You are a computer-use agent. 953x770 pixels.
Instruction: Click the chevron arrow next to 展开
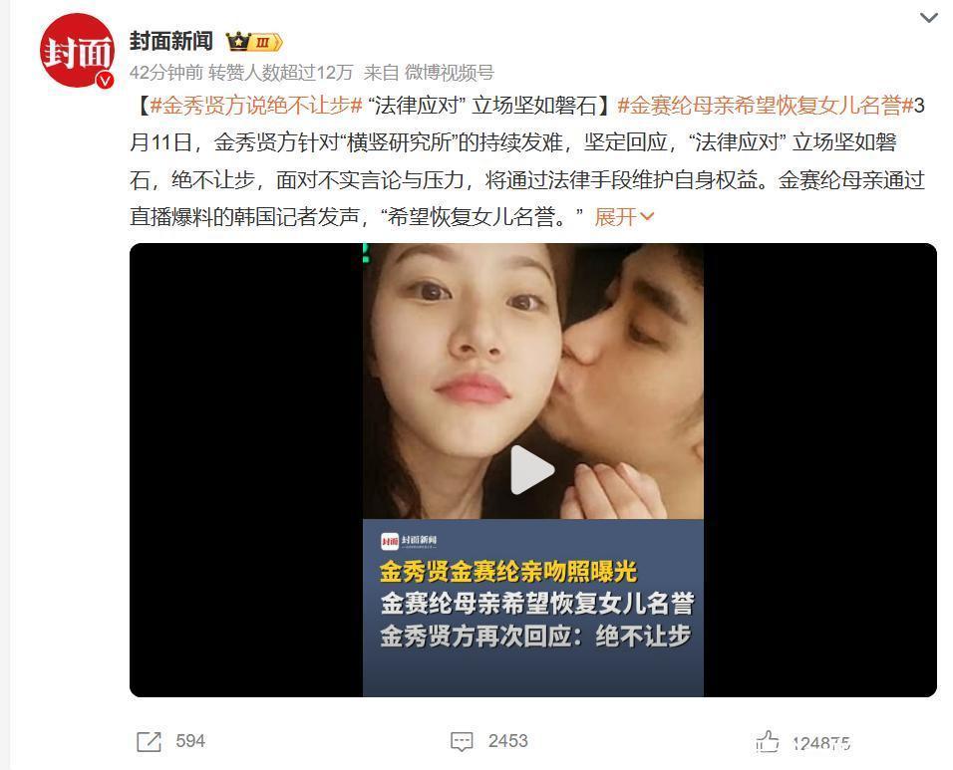coord(646,216)
